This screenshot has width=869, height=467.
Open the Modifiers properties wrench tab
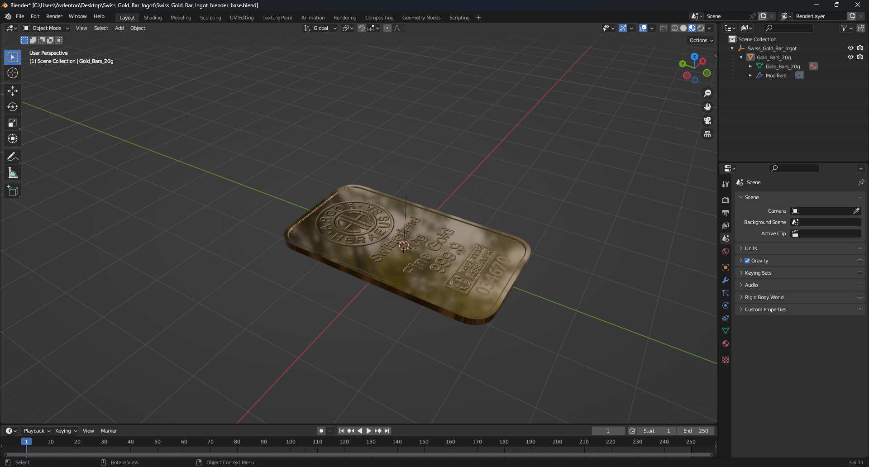726,280
